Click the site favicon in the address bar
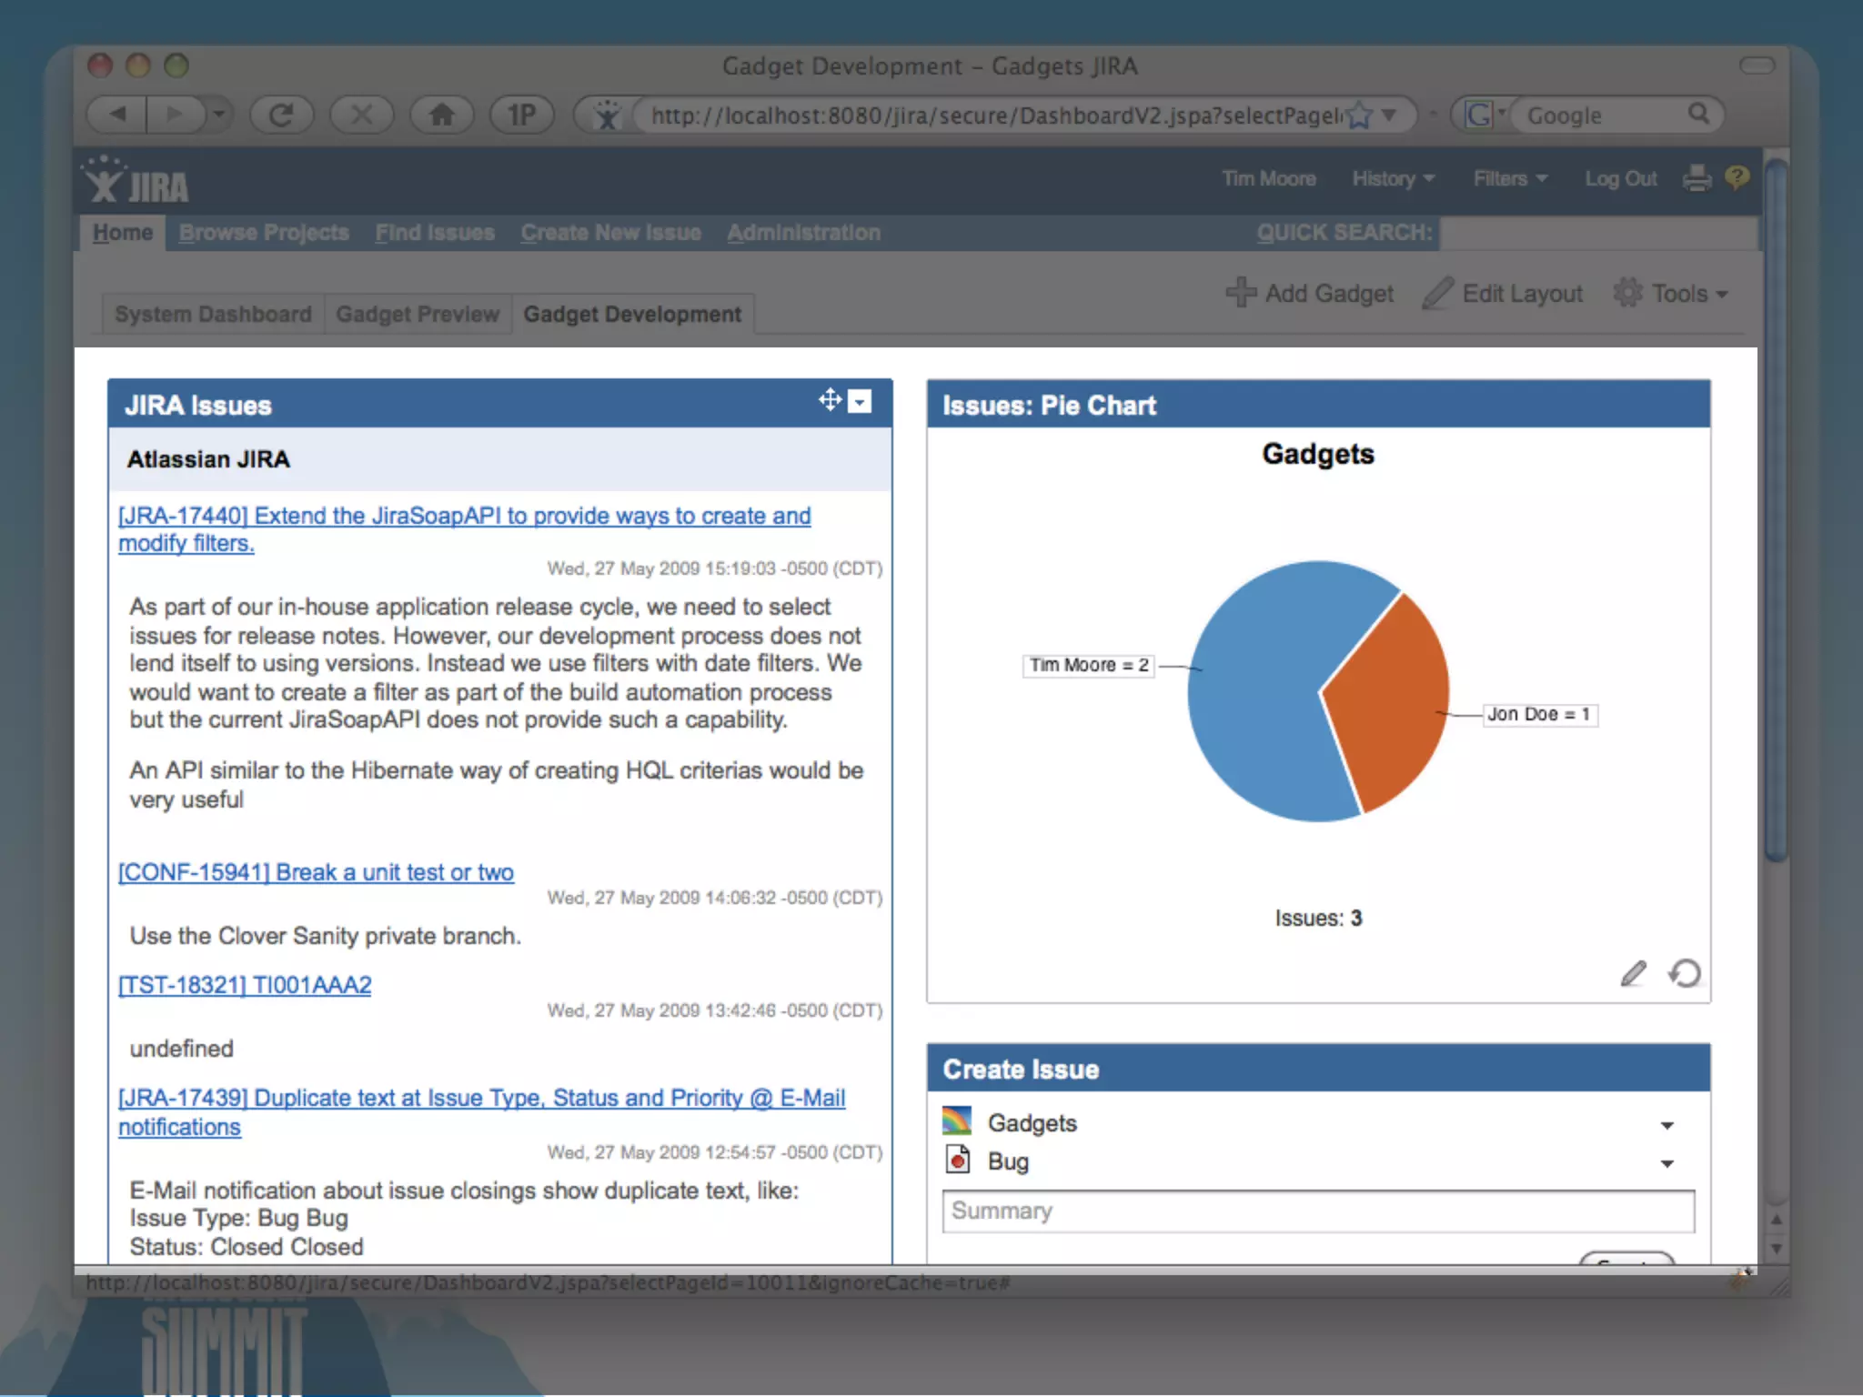The height and width of the screenshot is (1397, 1863). 607,116
